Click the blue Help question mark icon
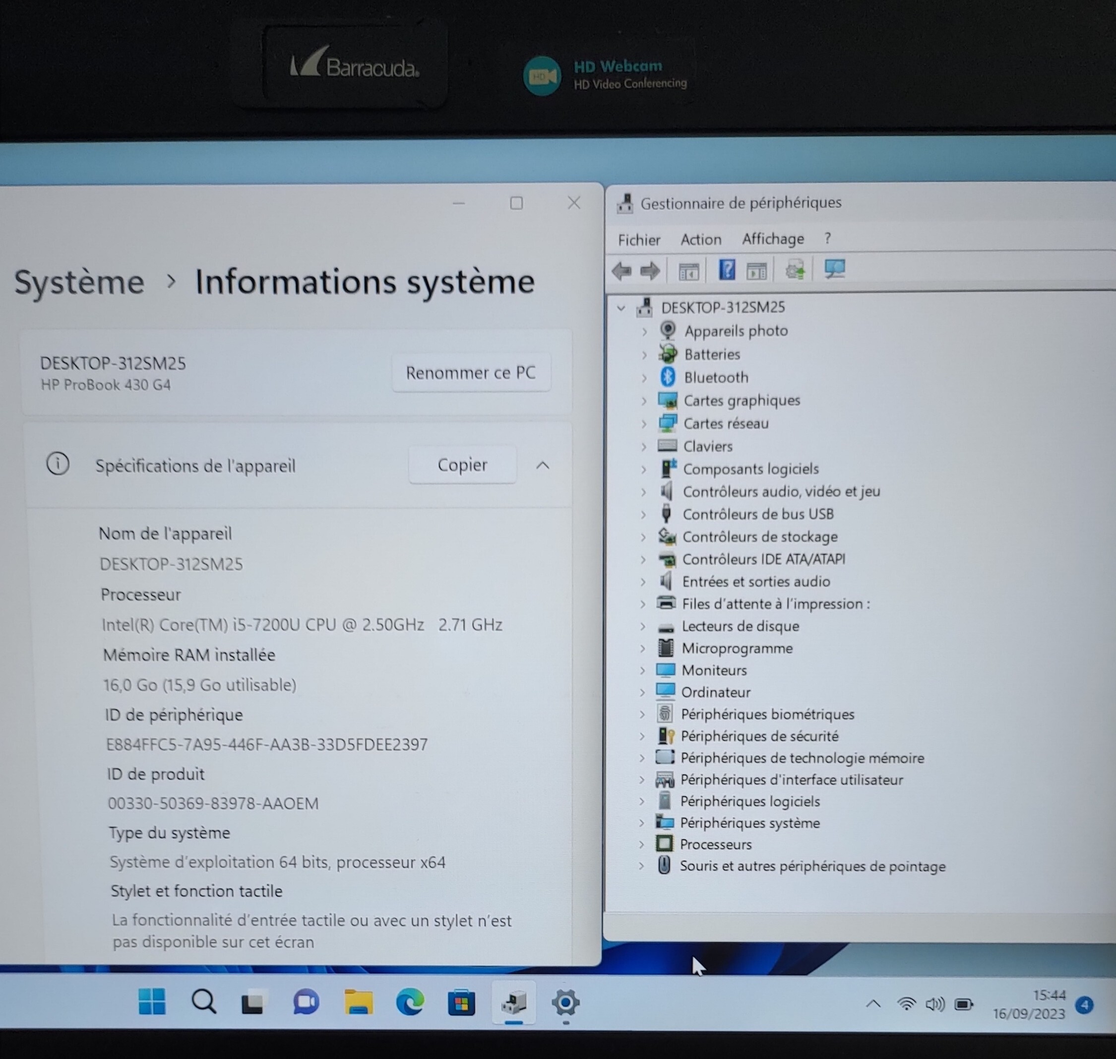Viewport: 1116px width, 1059px height. (x=727, y=270)
